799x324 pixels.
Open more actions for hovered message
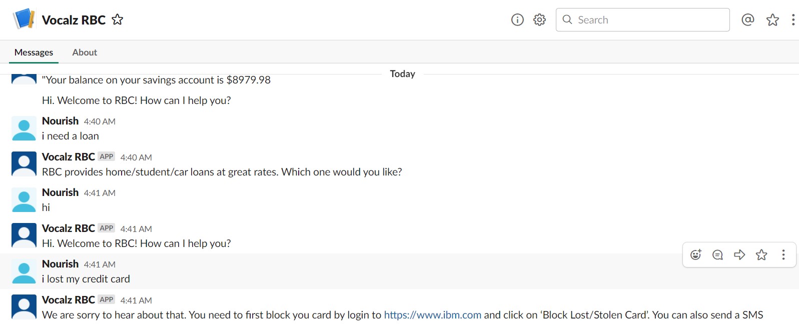tap(783, 255)
